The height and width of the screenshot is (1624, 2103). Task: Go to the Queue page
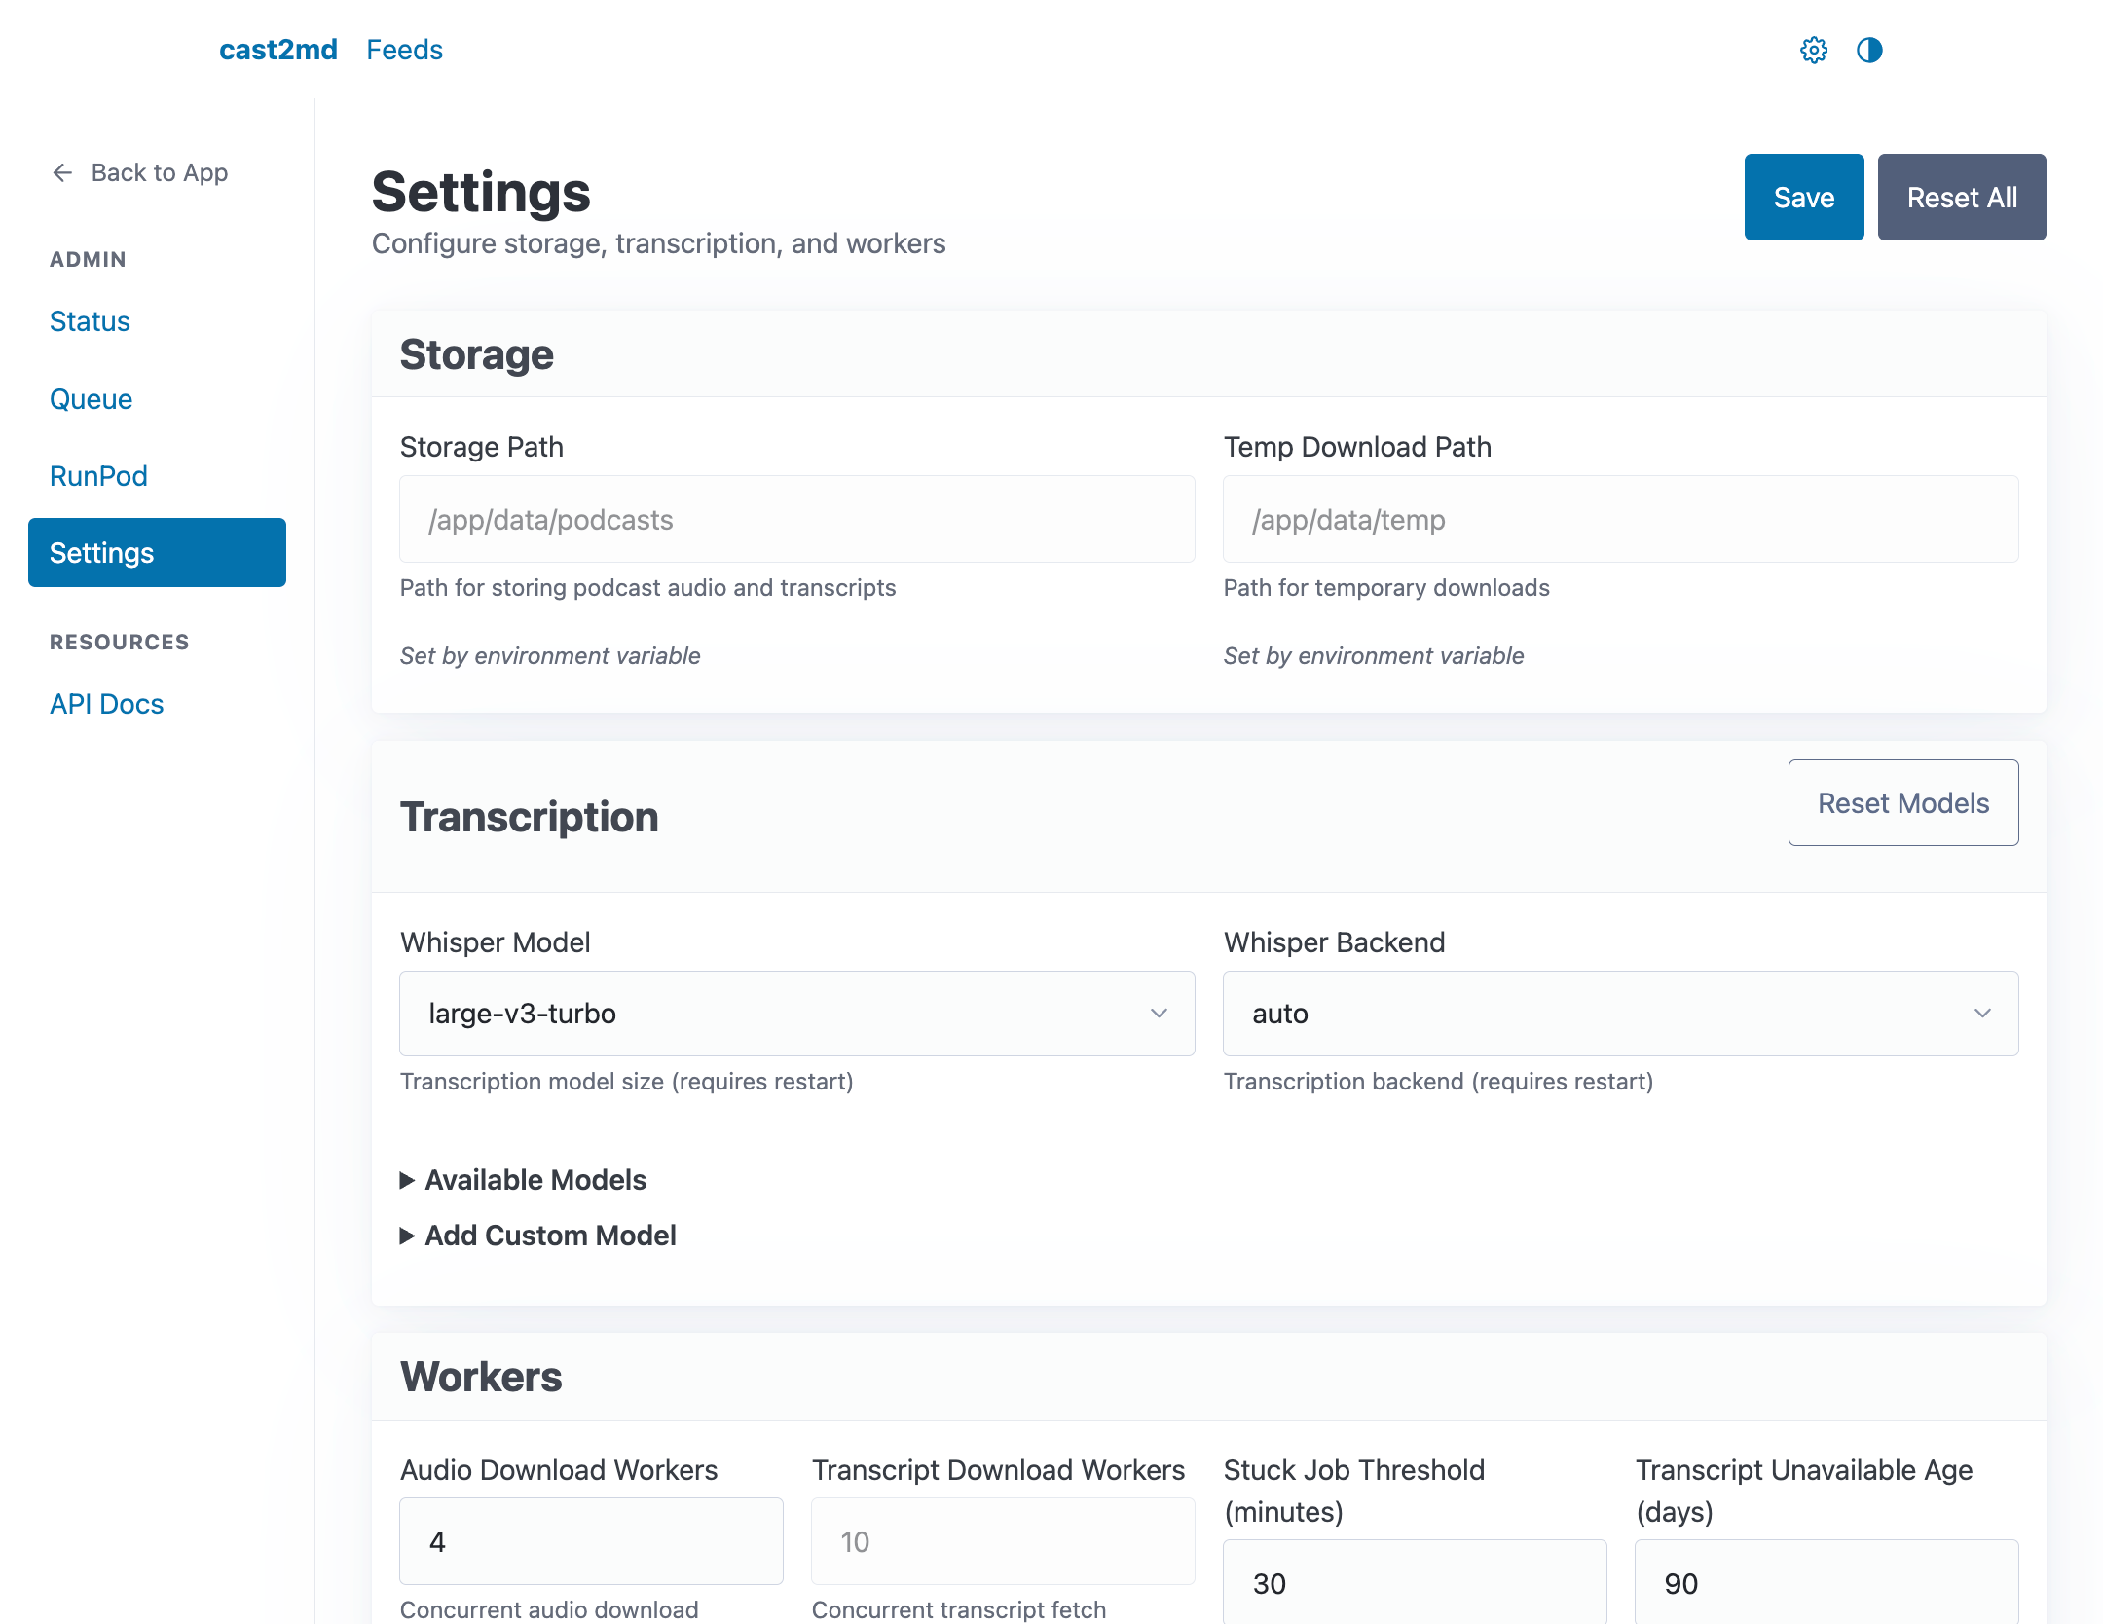(91, 399)
